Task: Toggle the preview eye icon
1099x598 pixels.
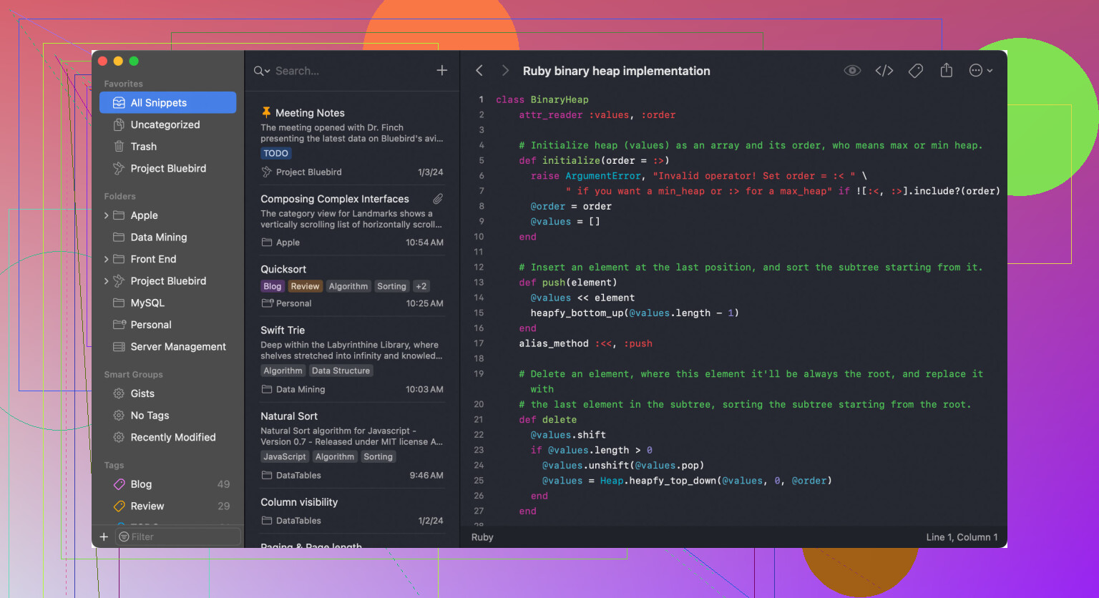Action: pos(851,71)
